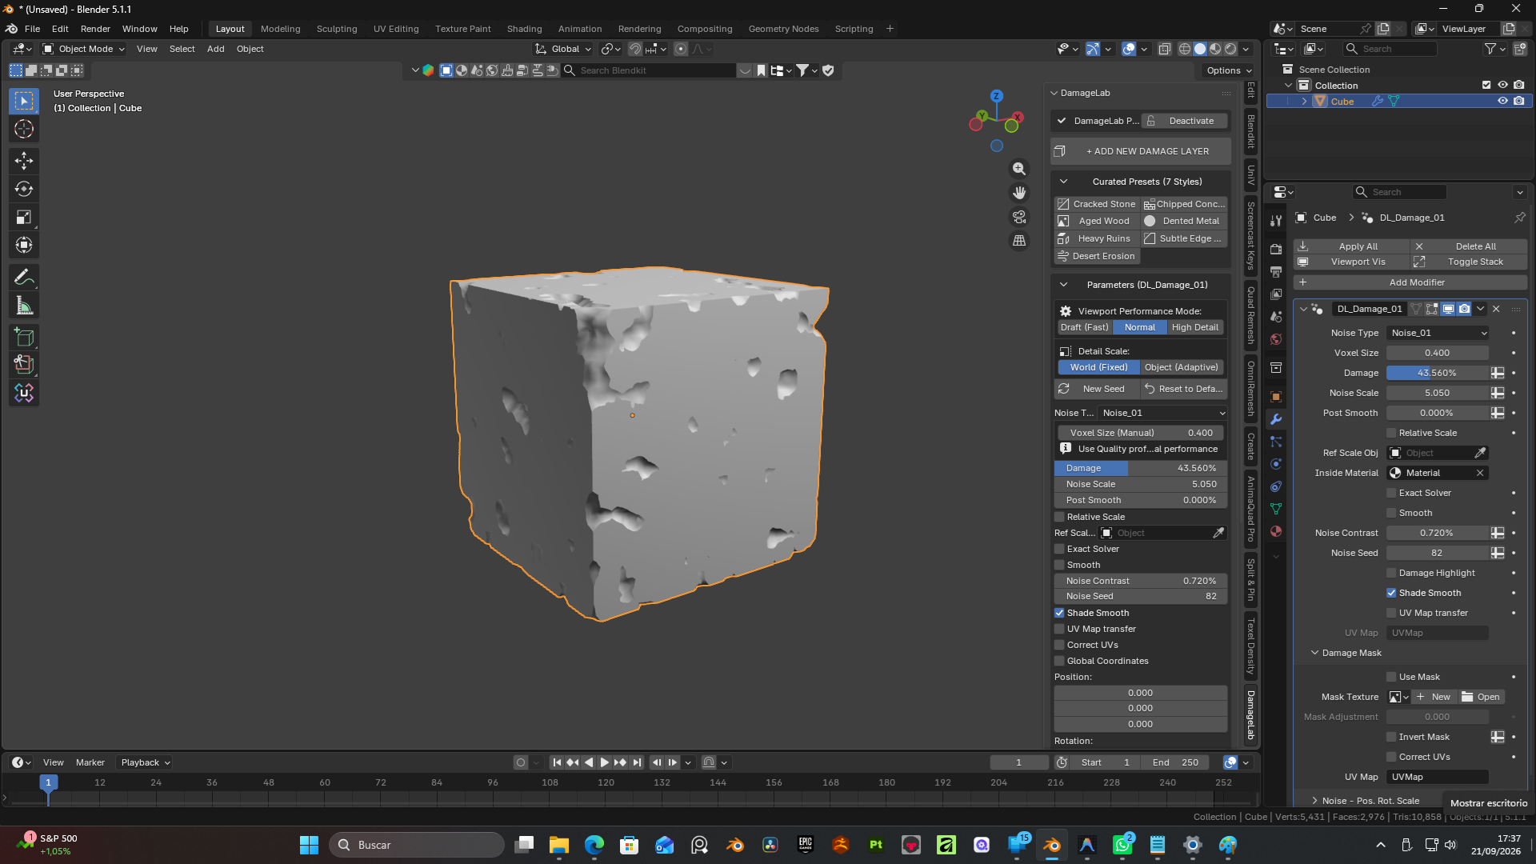Activate the Move tool
1536x864 pixels.
(24, 161)
